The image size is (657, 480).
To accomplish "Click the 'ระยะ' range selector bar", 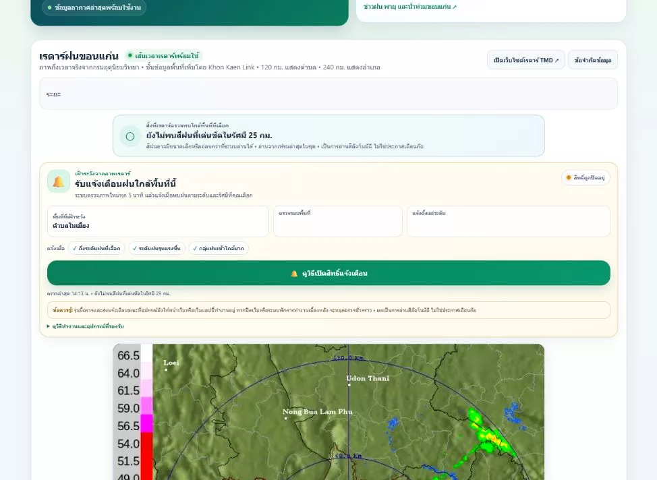I will (x=328, y=94).
